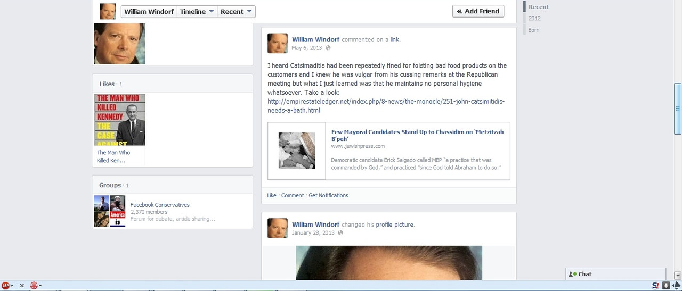Image resolution: width=682 pixels, height=291 pixels.
Task: Click Comment under the May 6 post
Action: [x=293, y=195]
